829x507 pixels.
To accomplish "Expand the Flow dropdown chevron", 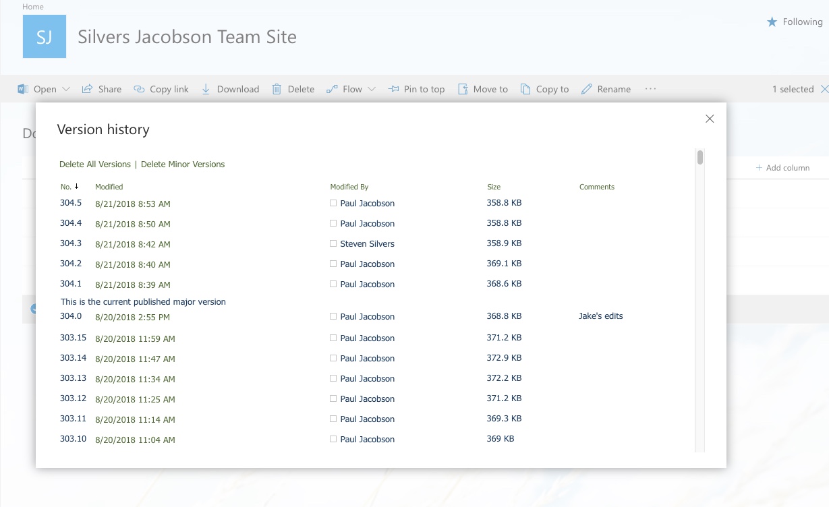I will pos(372,89).
